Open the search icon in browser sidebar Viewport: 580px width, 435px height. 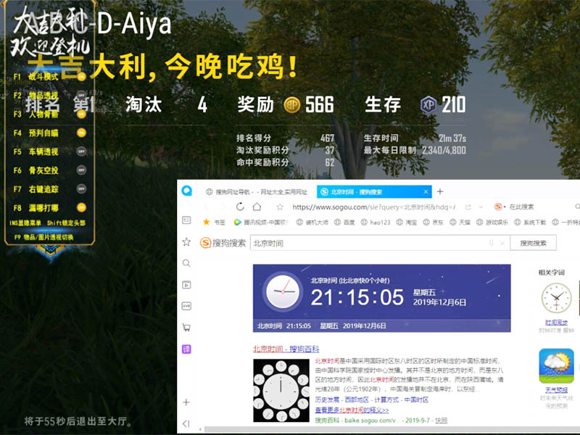(x=186, y=263)
